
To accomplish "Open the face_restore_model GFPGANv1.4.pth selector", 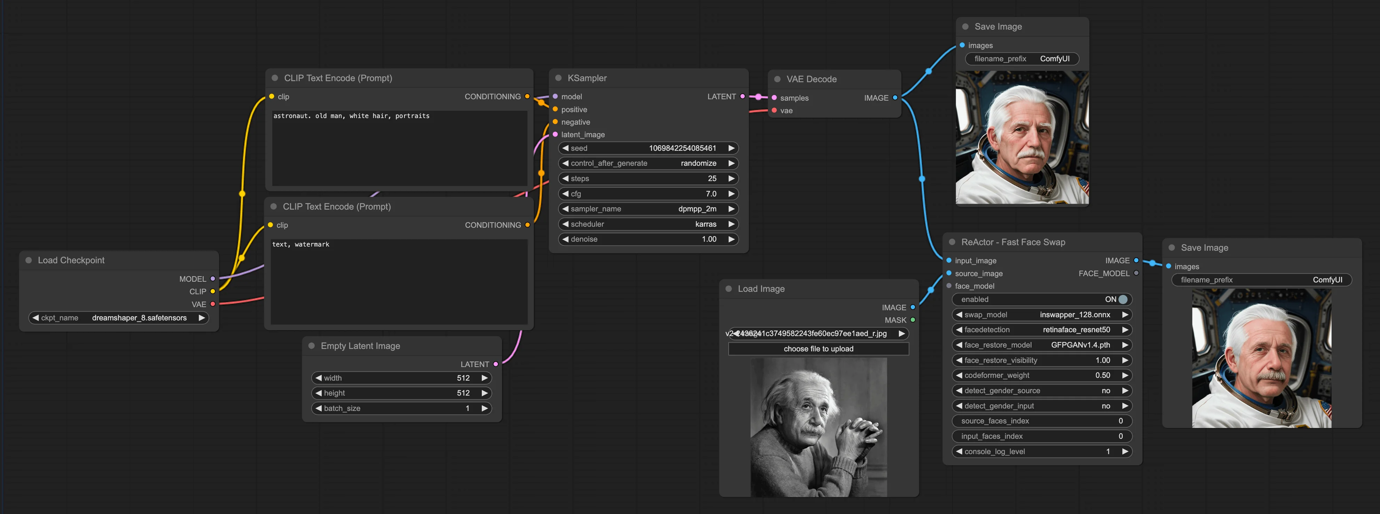I will pos(1042,345).
